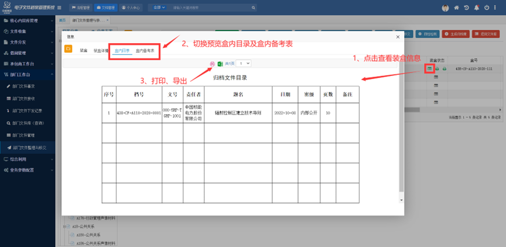Click the 共1页 page count text
Image resolution: width=506 pixels, height=247 pixels.
(x=230, y=64)
